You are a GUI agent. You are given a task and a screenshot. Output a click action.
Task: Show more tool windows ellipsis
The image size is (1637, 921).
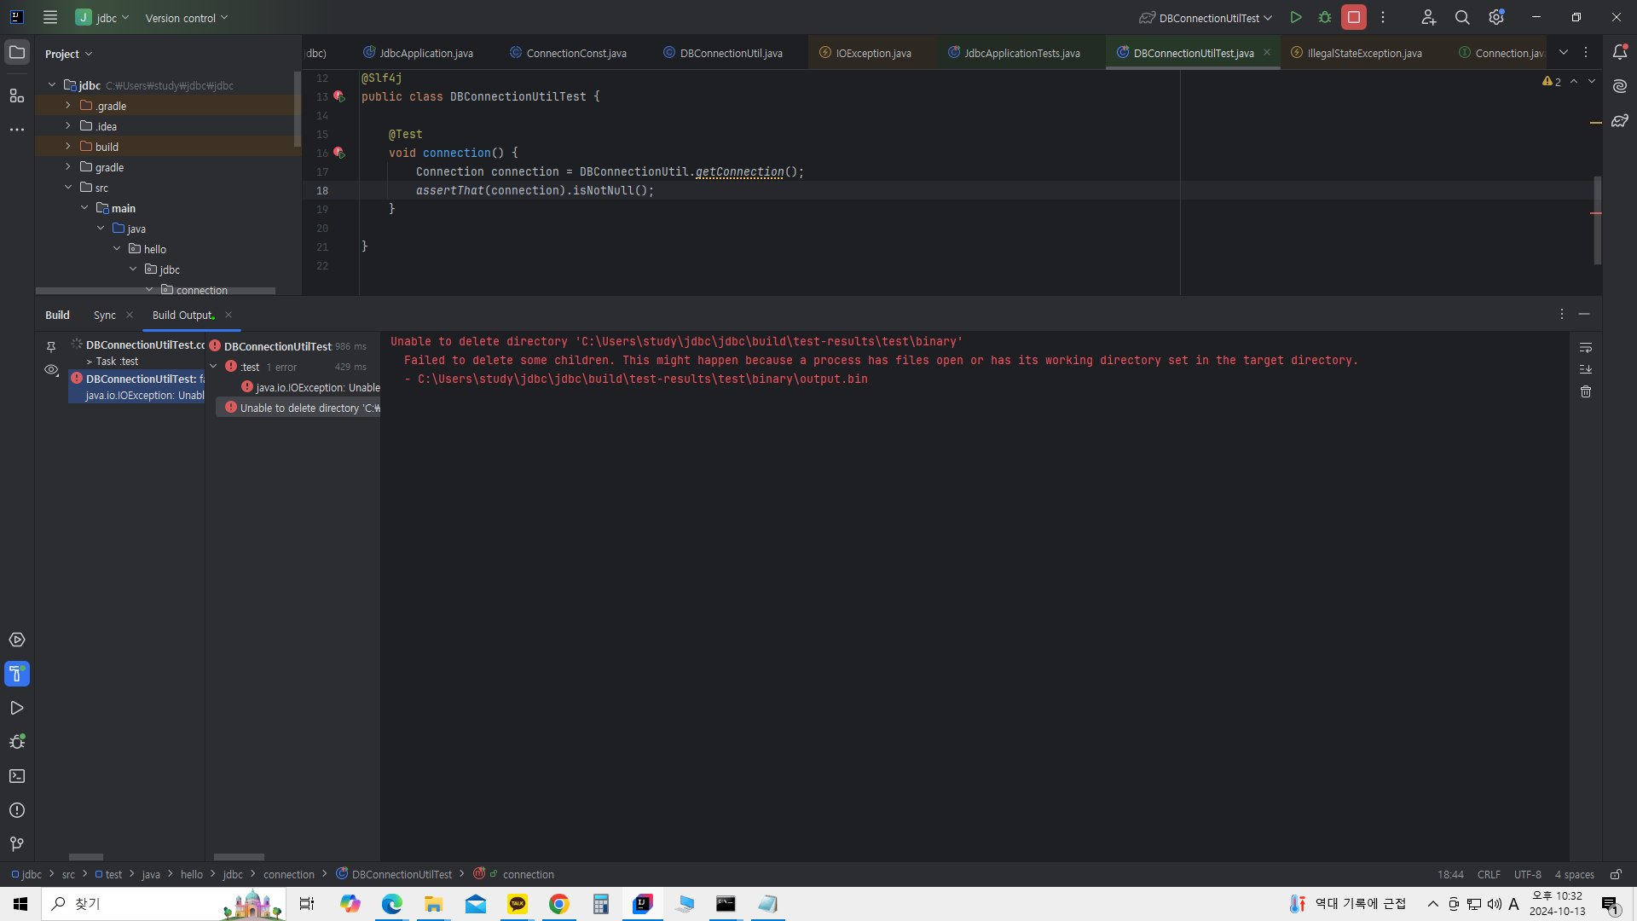click(x=17, y=130)
